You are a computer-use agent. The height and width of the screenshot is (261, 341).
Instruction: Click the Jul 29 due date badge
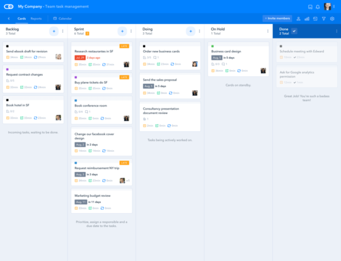(80, 58)
